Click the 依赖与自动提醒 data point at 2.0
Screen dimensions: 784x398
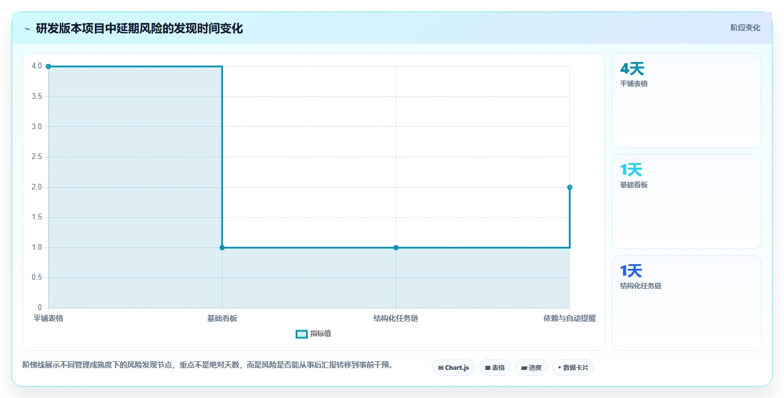click(x=569, y=187)
